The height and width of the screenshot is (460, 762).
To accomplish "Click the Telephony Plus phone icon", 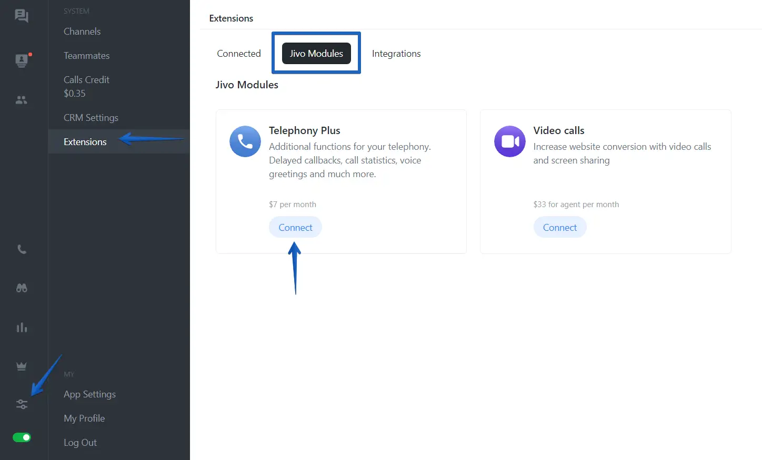I will click(x=245, y=141).
